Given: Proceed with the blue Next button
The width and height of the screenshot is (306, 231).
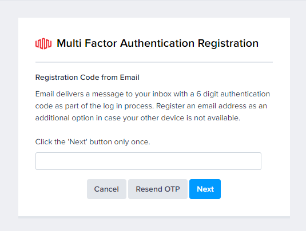Looking at the screenshot, I should pyautogui.click(x=205, y=189).
